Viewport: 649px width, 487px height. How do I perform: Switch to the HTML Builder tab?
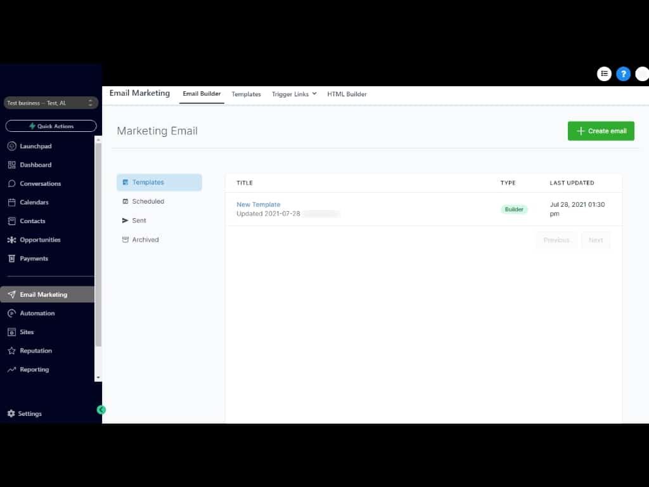tap(347, 94)
